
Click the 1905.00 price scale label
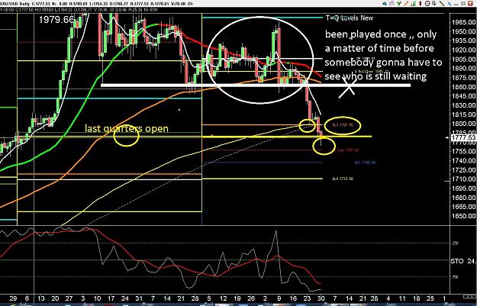pos(463,59)
